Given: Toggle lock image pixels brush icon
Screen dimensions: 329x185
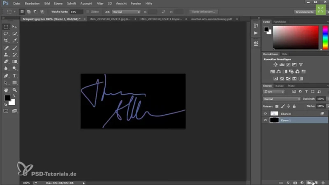Looking at the screenshot, I should click(283, 106).
